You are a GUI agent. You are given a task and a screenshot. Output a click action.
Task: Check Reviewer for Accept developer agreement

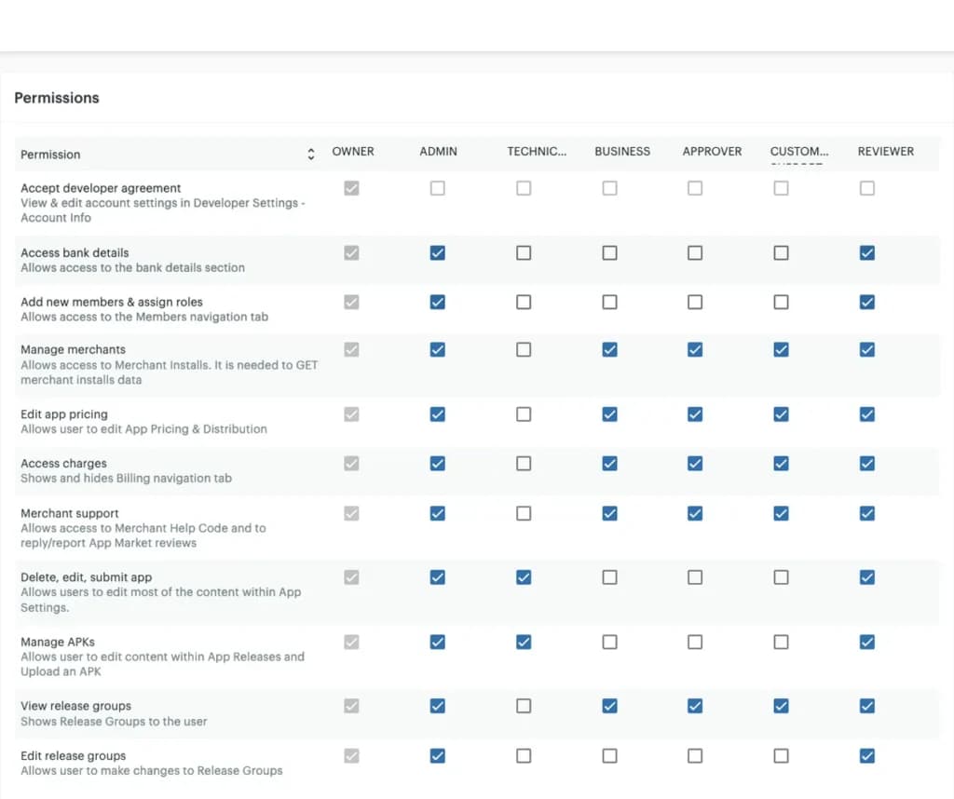867,188
